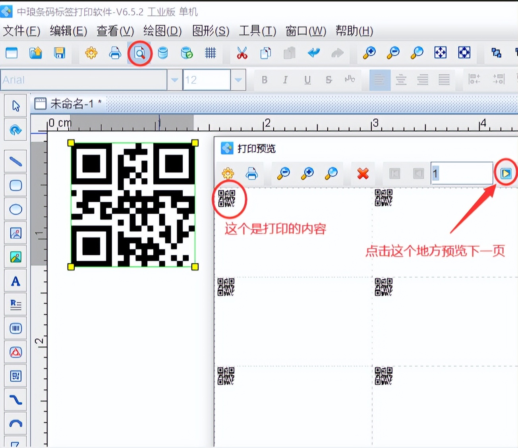This screenshot has height=448, width=518.
Task: Select the rich text tool
Action: (15, 305)
